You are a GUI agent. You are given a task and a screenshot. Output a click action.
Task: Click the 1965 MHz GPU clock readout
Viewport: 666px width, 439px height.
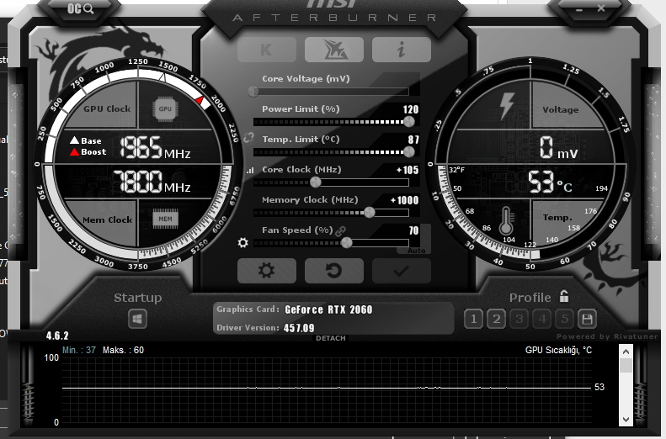click(x=155, y=148)
